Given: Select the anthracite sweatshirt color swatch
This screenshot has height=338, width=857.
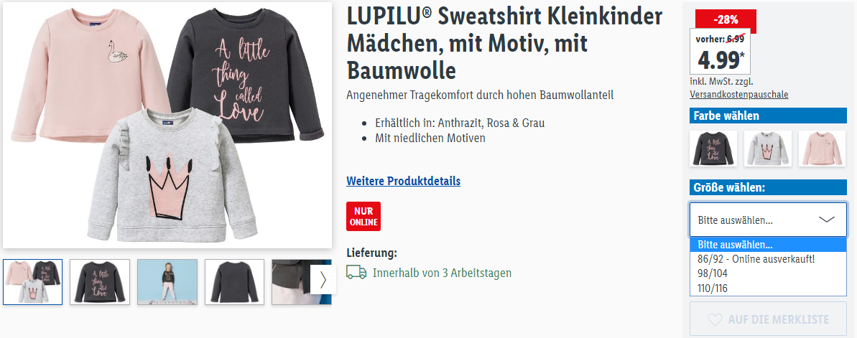Looking at the screenshot, I should click(x=713, y=148).
